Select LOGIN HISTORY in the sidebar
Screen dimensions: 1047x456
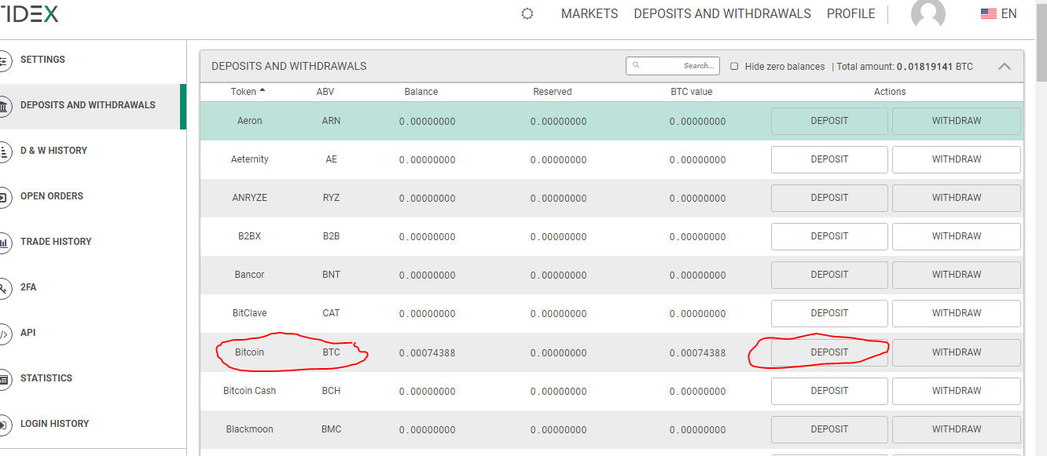pyautogui.click(x=54, y=424)
